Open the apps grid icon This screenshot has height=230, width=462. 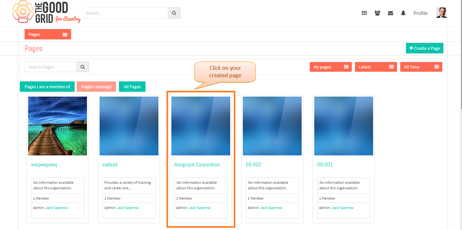[364, 13]
